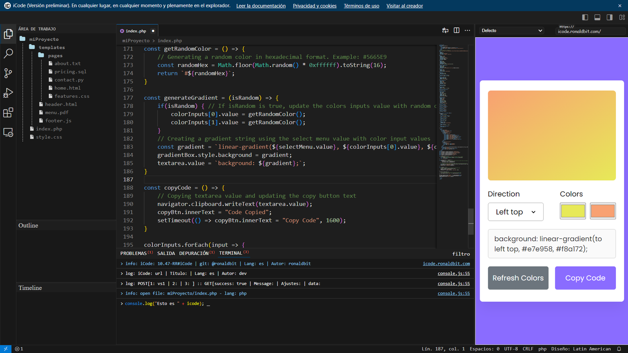Switch to the SALIDA panel tab

(x=166, y=253)
